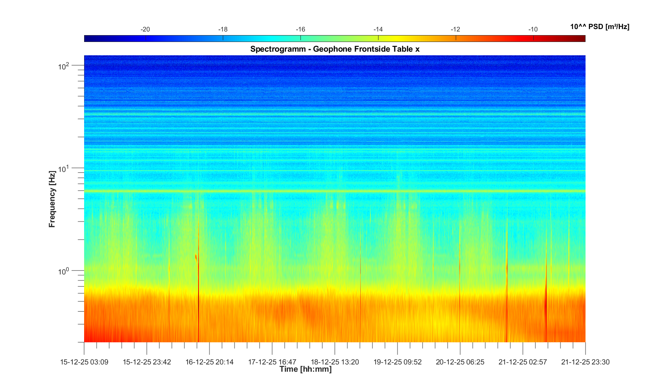Click the 10⁰ tick label on frequency axis
This screenshot has width=647, height=381.
64,271
